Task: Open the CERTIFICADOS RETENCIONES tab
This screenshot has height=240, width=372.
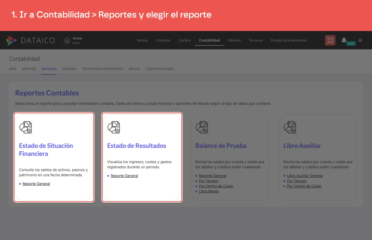Action: tap(103, 69)
